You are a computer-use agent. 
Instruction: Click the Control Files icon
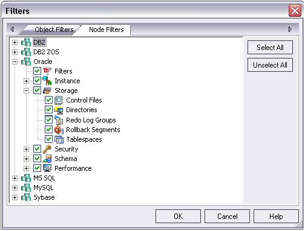(59, 100)
